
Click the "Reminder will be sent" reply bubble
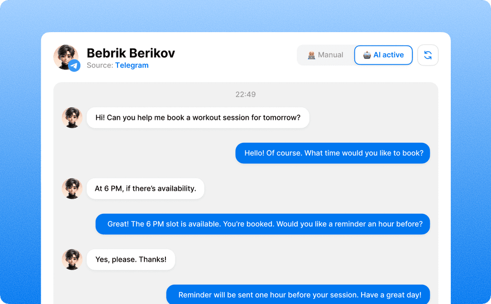pyautogui.click(x=298, y=295)
